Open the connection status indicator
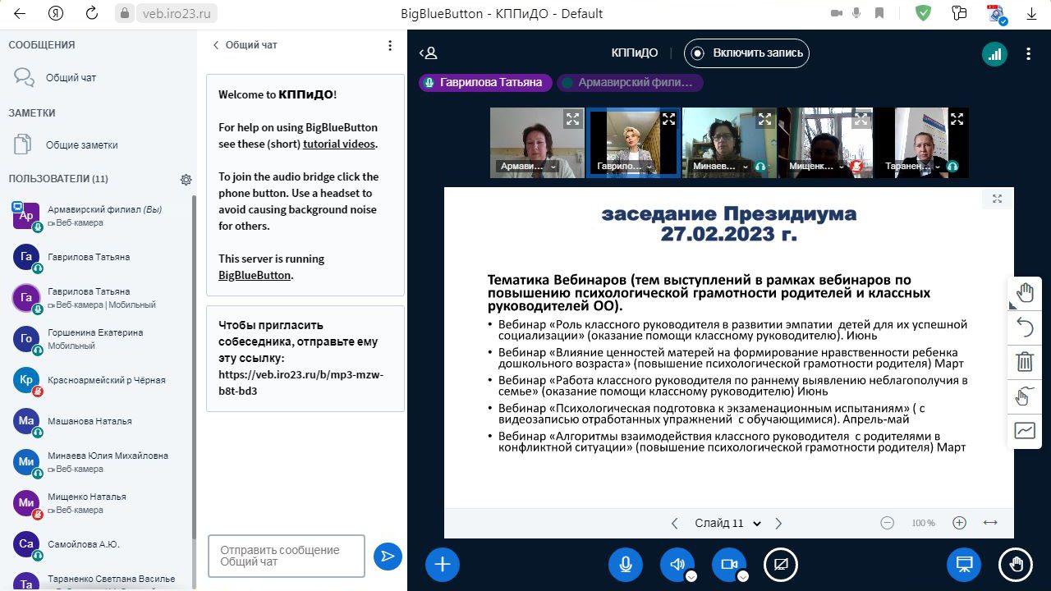Image resolution: width=1051 pixels, height=591 pixels. pos(994,53)
